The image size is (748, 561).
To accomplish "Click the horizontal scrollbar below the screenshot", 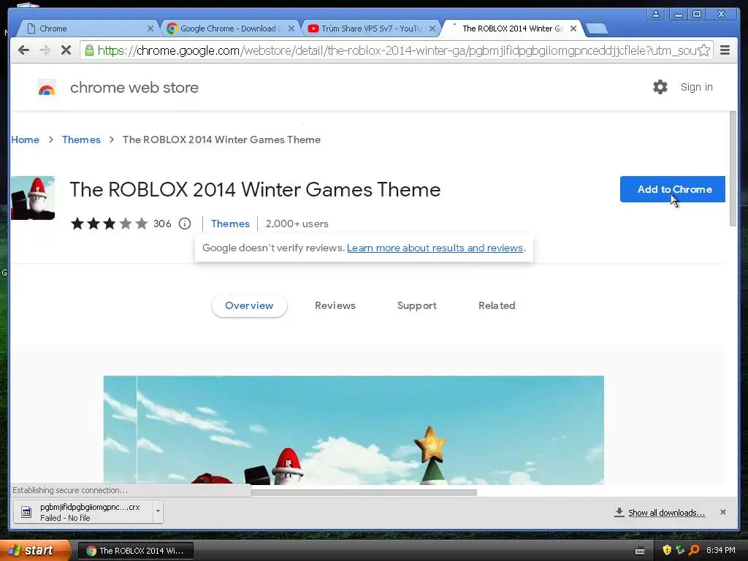I will (364, 492).
